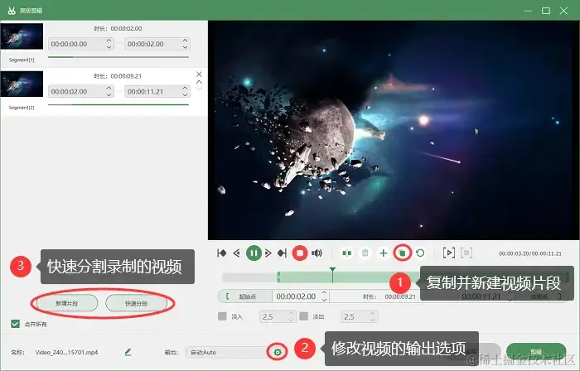Click the video preview area
The width and height of the screenshot is (580, 371).
tap(393, 130)
